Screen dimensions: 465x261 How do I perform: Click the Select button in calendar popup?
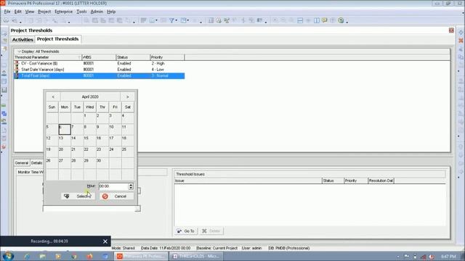coord(78,196)
